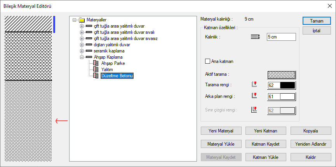The width and height of the screenshot is (336, 167).
Task: Click the Yalıtım layer icon
Action: tap(96, 70)
